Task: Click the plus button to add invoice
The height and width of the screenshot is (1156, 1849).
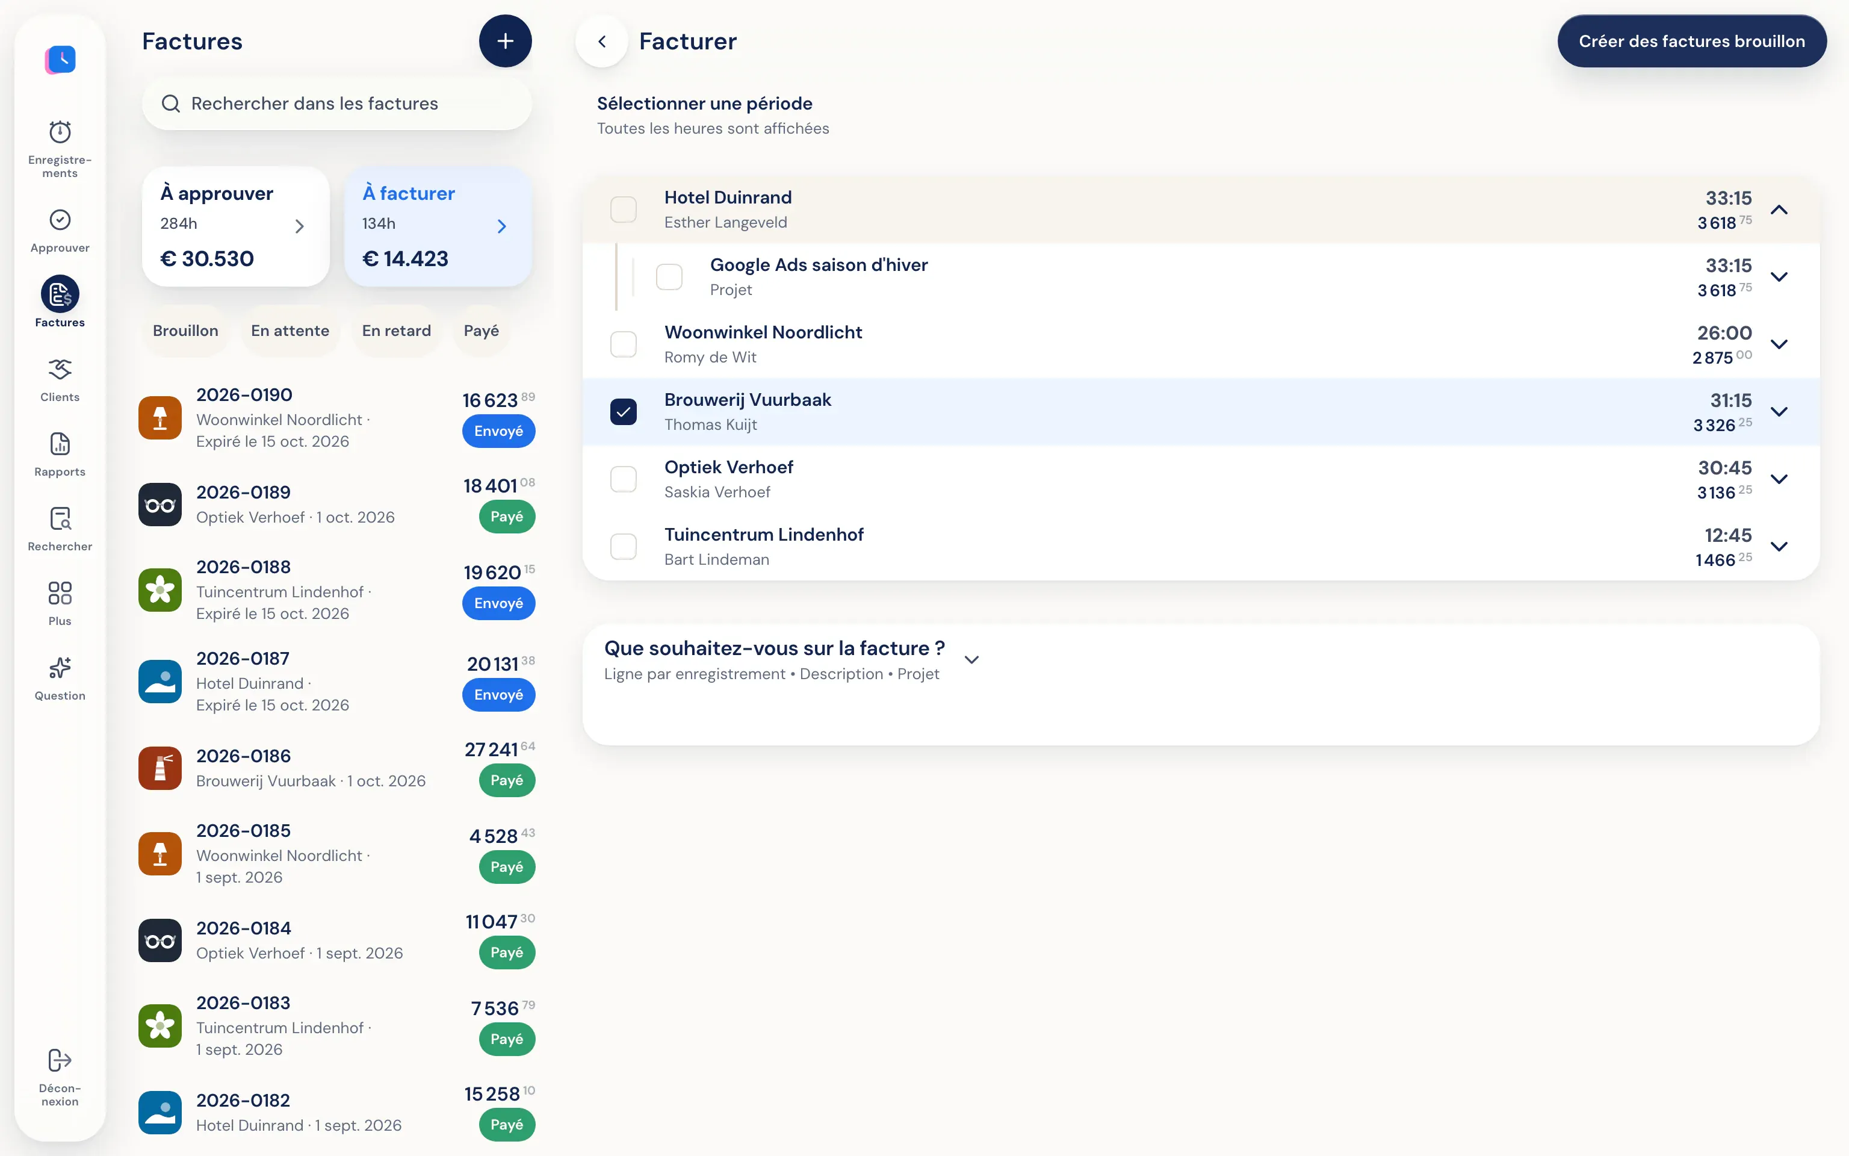Action: [x=505, y=42]
